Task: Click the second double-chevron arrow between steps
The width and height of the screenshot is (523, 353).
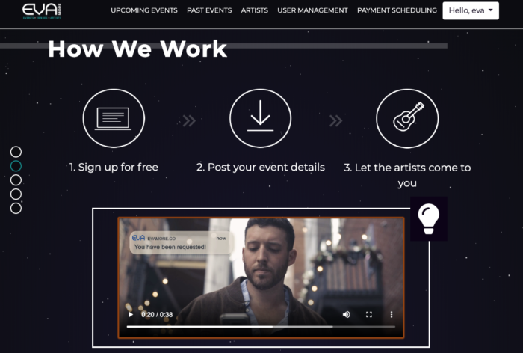Action: click(x=336, y=120)
